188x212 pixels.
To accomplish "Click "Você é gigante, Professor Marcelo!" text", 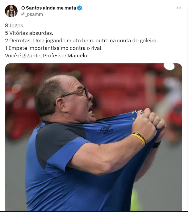I will (x=47, y=56).
